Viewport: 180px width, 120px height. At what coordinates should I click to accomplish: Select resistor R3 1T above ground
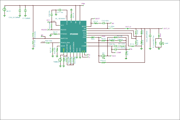[126, 53]
